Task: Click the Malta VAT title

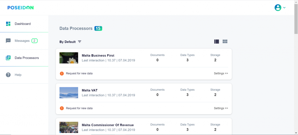Action: 90,90
